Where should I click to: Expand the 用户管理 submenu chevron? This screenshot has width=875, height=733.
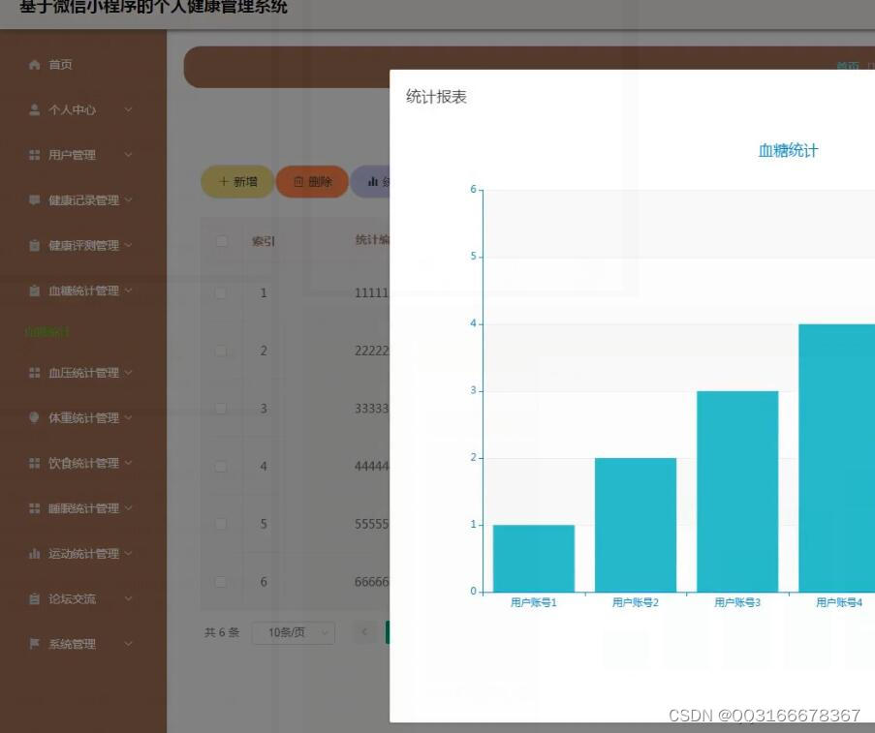pyautogui.click(x=128, y=155)
